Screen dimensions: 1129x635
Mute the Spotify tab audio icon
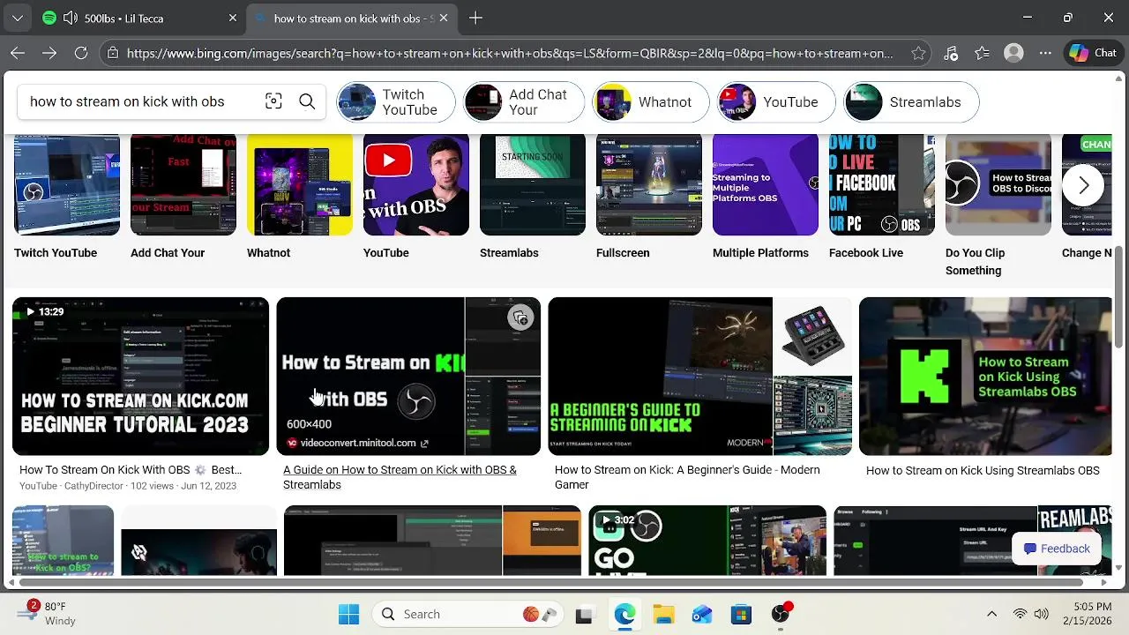click(x=70, y=18)
